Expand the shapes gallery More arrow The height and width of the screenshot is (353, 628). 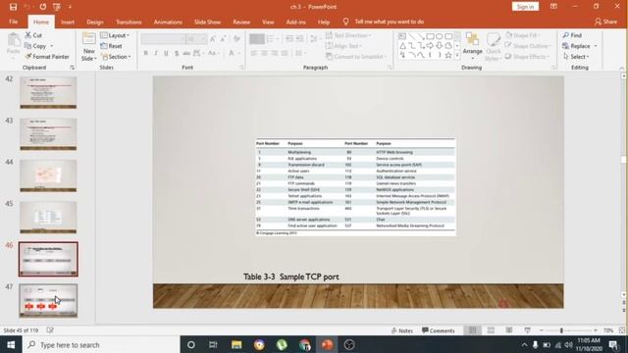pos(457,55)
